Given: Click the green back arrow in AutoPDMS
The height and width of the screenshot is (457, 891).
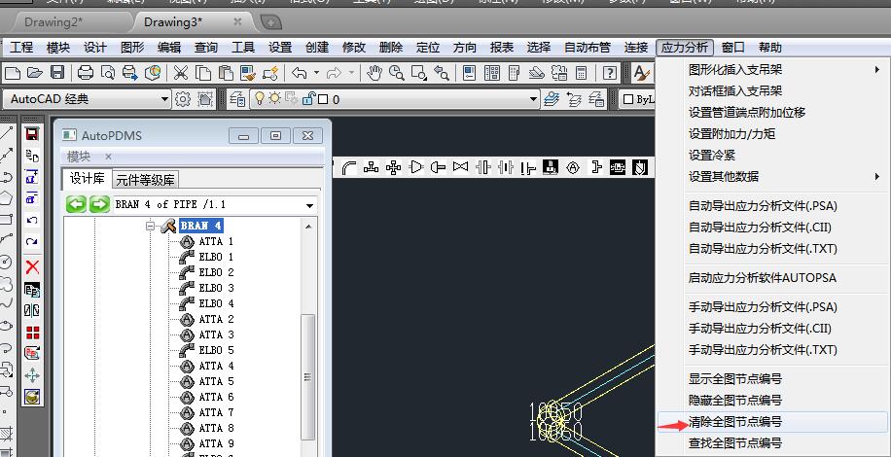Looking at the screenshot, I should (76, 204).
